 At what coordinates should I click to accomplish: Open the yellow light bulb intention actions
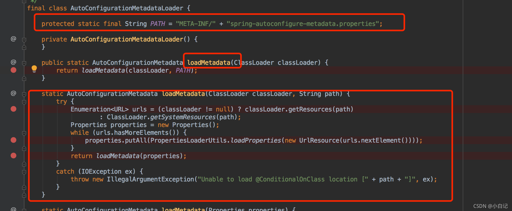point(34,69)
